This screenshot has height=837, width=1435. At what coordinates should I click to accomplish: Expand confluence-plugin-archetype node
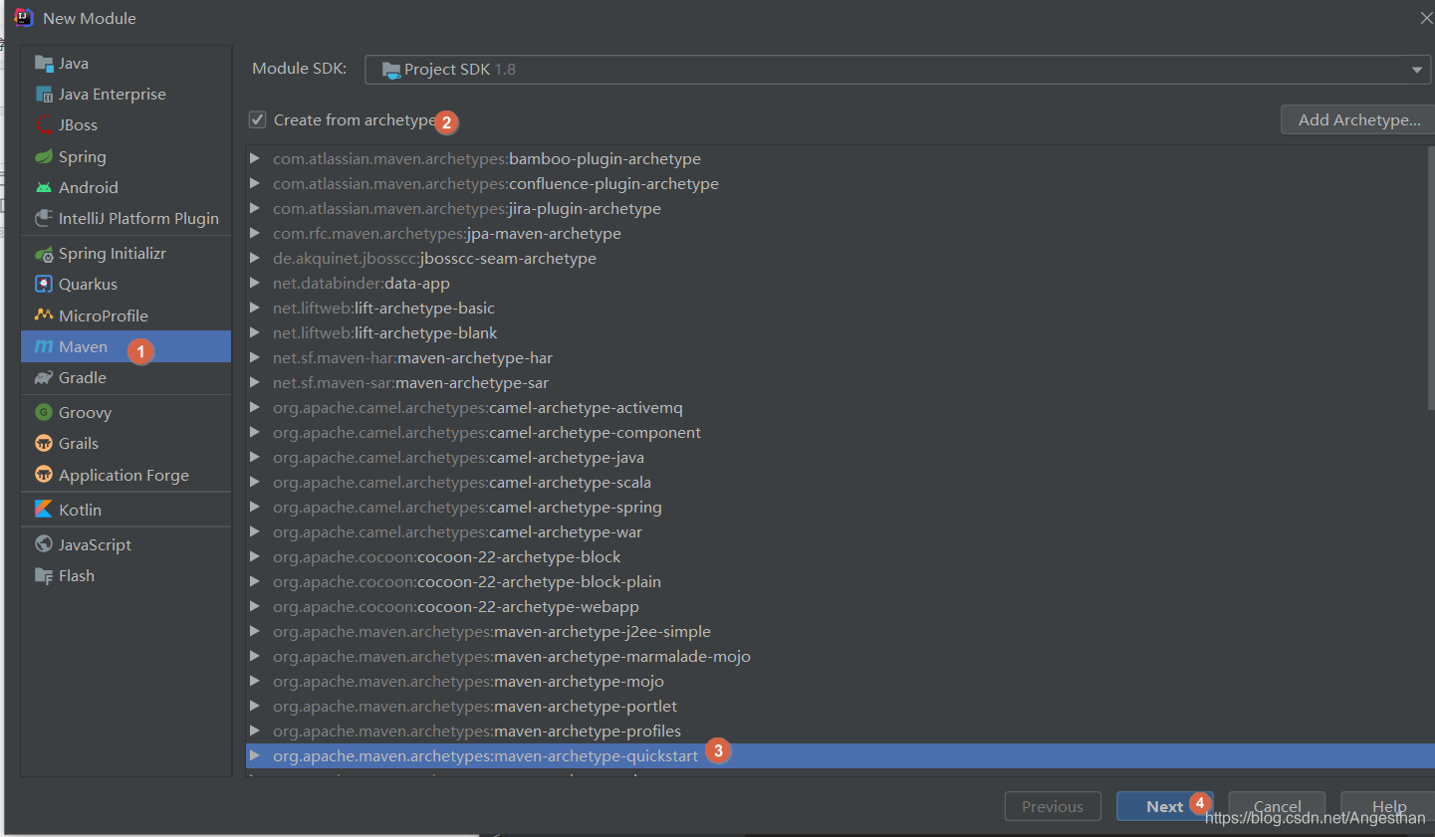pos(255,183)
